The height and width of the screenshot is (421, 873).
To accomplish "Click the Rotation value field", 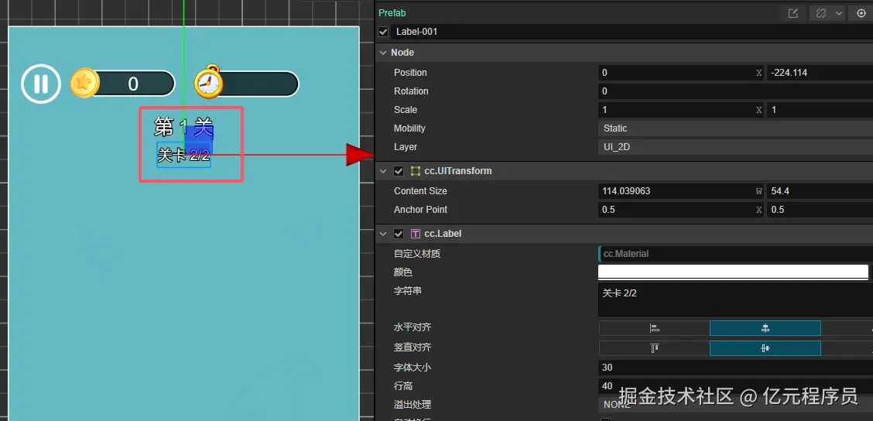I will (x=735, y=91).
